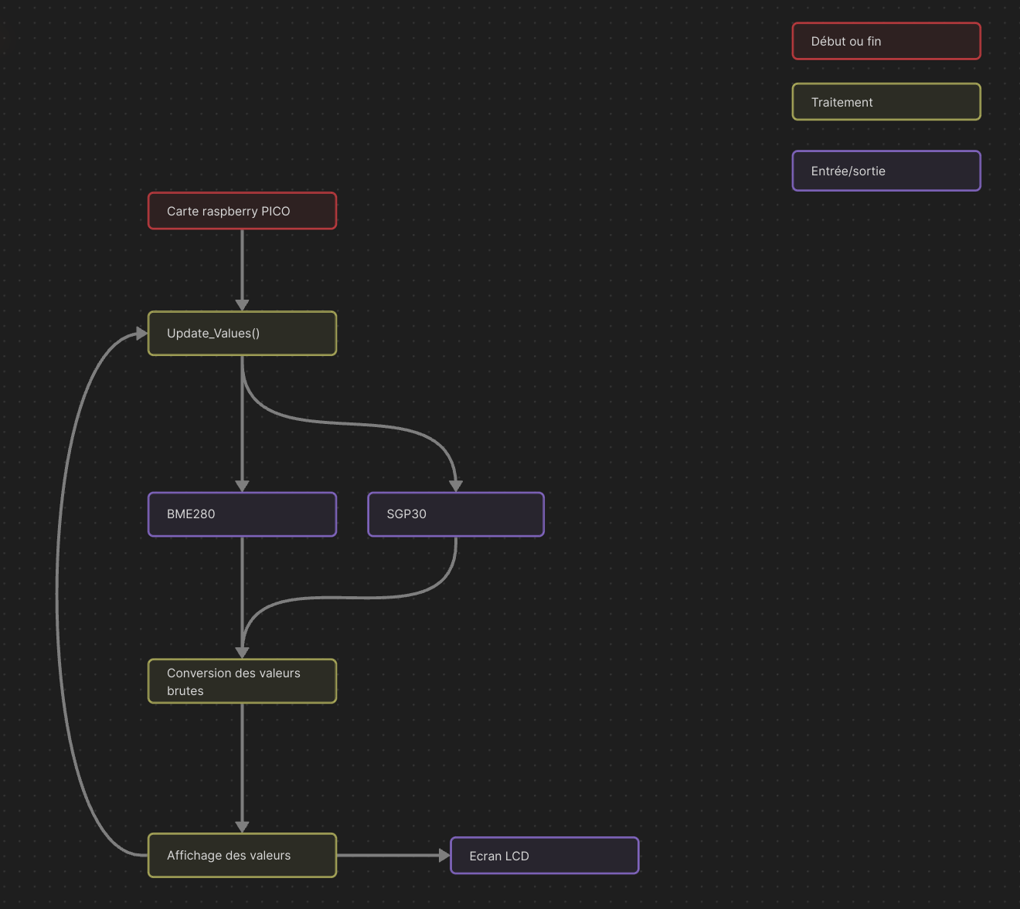Select the Carte raspberry PICO node
Image resolution: width=1020 pixels, height=909 pixels.
[x=242, y=211]
